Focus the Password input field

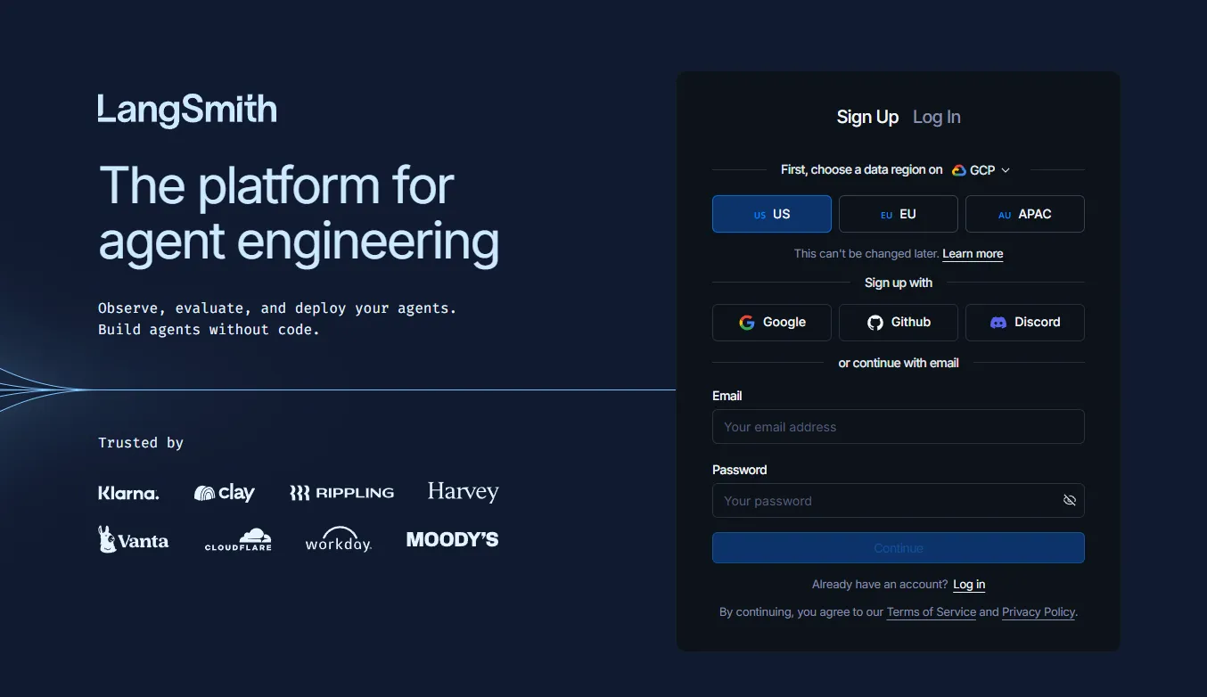coord(899,501)
